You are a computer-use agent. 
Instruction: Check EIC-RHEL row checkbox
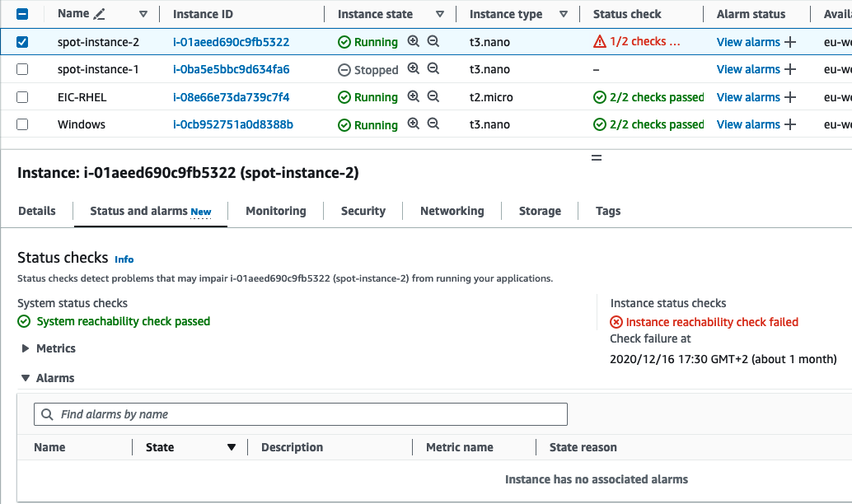pyautogui.click(x=22, y=97)
